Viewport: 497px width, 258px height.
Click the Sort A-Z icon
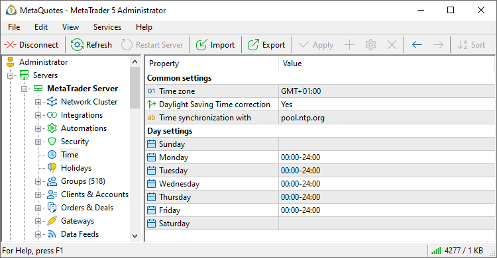[462, 45]
